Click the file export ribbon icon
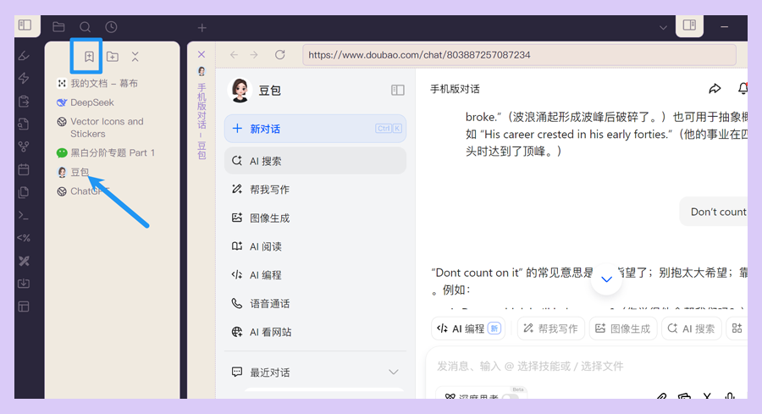The width and height of the screenshot is (762, 414). pos(24,101)
